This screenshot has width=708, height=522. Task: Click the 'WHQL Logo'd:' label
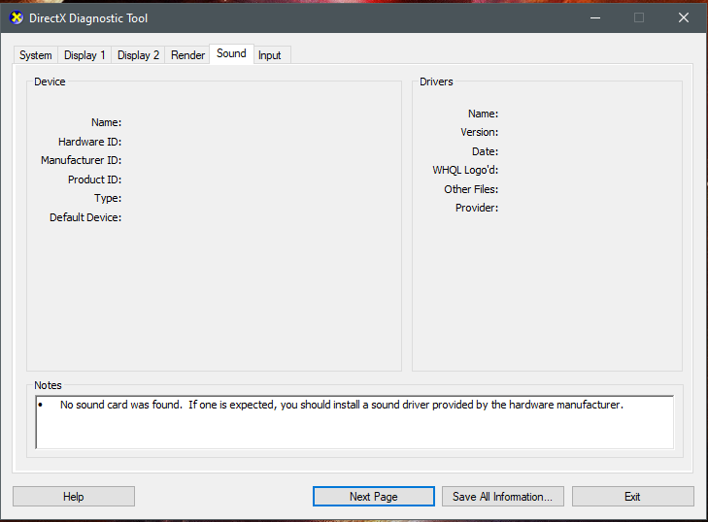coord(465,170)
